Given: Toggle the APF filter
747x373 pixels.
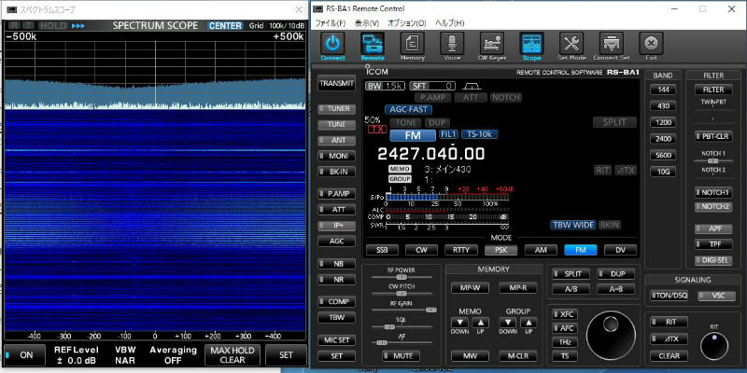Looking at the screenshot, I should tap(713, 228).
